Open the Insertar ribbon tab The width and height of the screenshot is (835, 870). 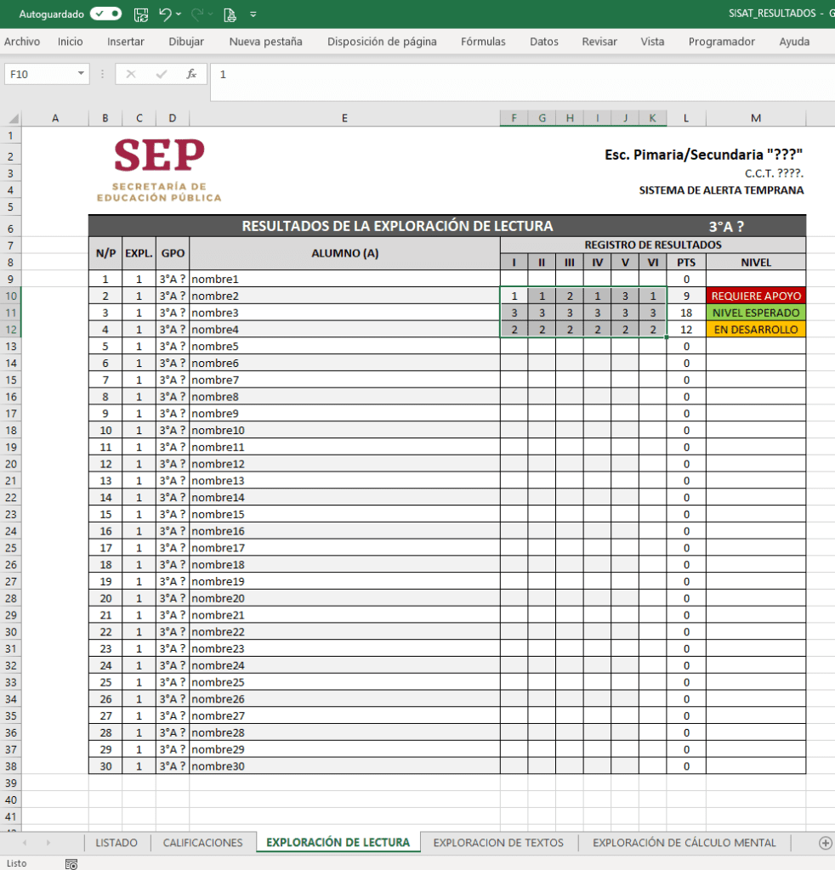click(126, 42)
